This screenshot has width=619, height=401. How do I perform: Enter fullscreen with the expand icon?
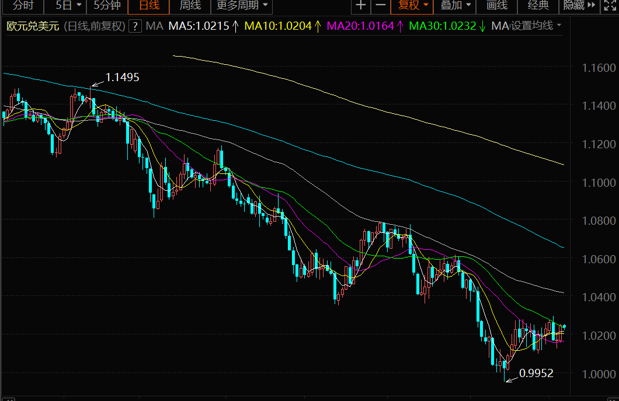point(609,6)
